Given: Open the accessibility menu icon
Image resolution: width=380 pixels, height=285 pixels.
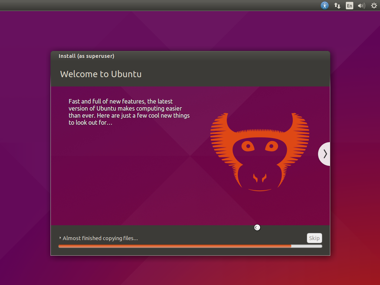Looking at the screenshot, I should 324,5.
